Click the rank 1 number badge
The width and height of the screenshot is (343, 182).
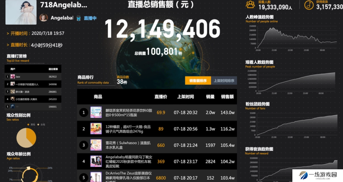pyautogui.click(x=84, y=112)
